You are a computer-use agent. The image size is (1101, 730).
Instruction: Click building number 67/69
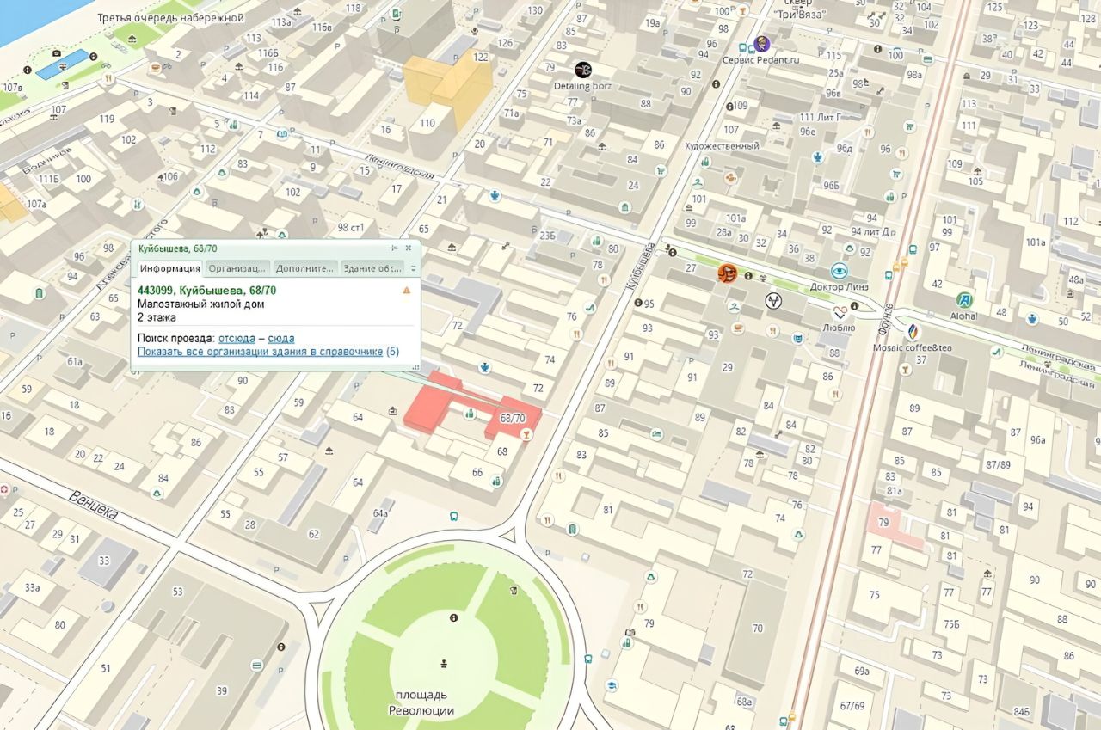852,706
